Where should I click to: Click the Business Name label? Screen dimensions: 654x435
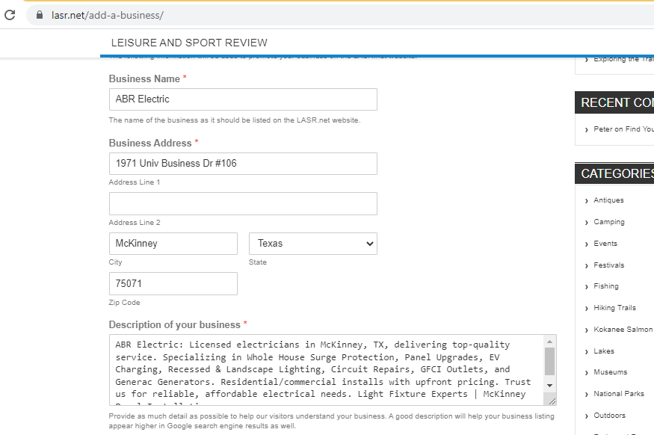pos(144,78)
